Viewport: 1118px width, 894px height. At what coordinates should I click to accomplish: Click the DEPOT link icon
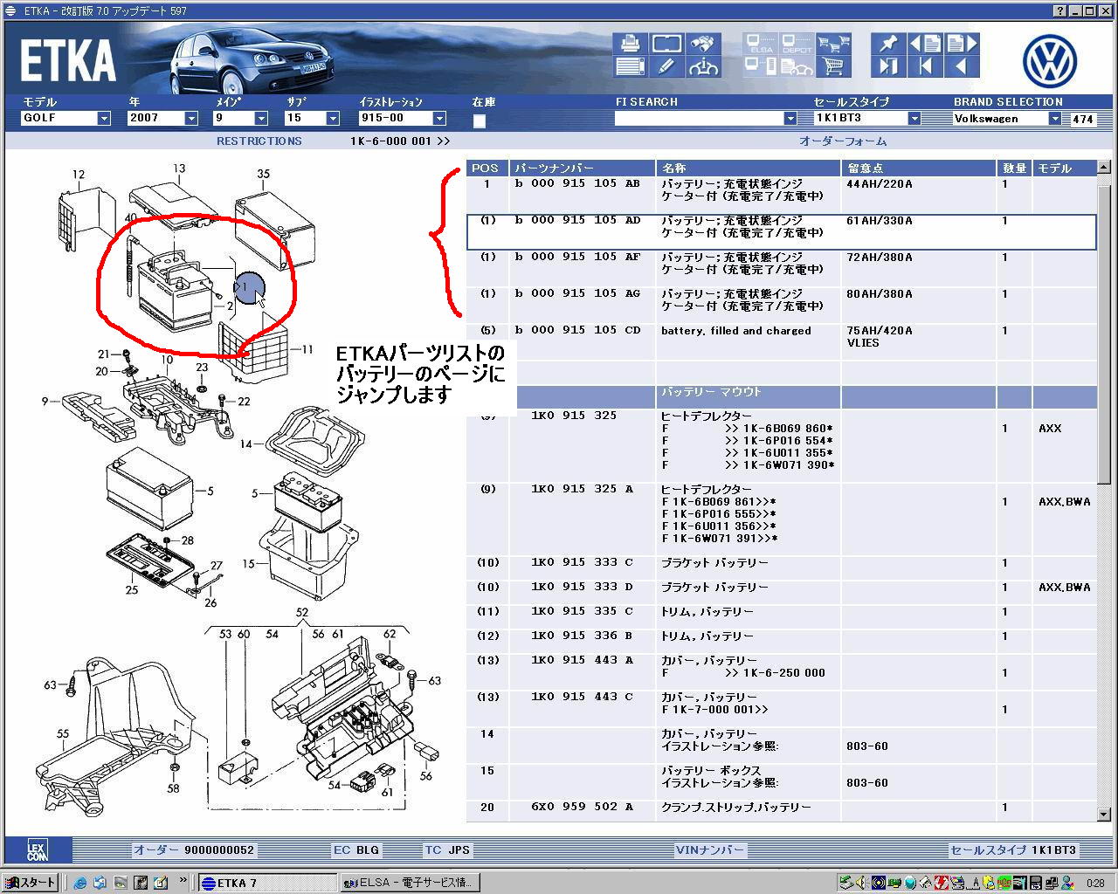(x=797, y=44)
